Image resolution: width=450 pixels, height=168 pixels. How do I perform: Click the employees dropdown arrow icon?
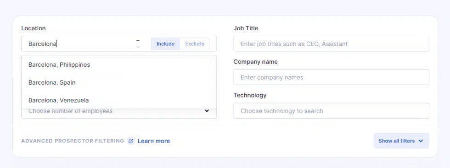pyautogui.click(x=207, y=111)
